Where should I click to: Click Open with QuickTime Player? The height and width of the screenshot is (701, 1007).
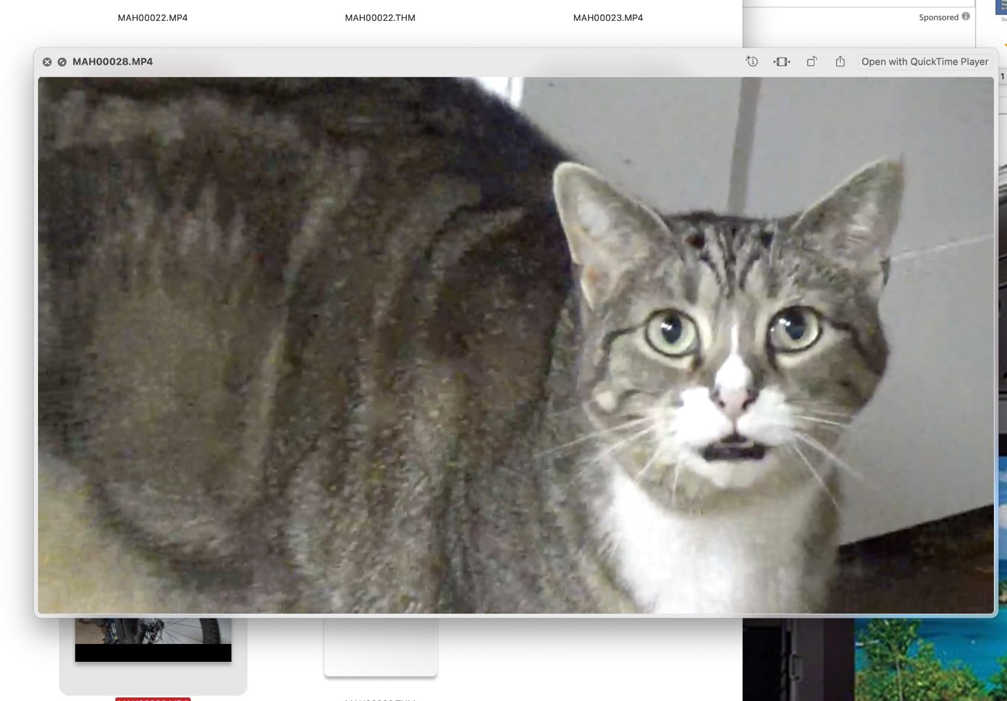pyautogui.click(x=924, y=62)
